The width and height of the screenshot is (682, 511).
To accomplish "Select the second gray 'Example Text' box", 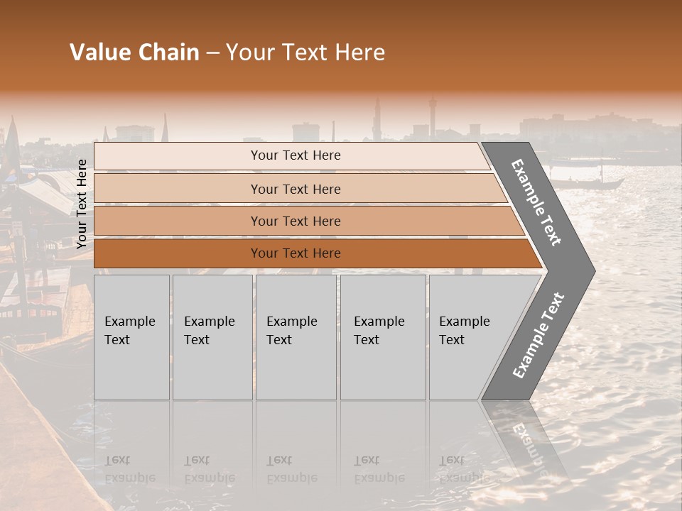I will [212, 337].
